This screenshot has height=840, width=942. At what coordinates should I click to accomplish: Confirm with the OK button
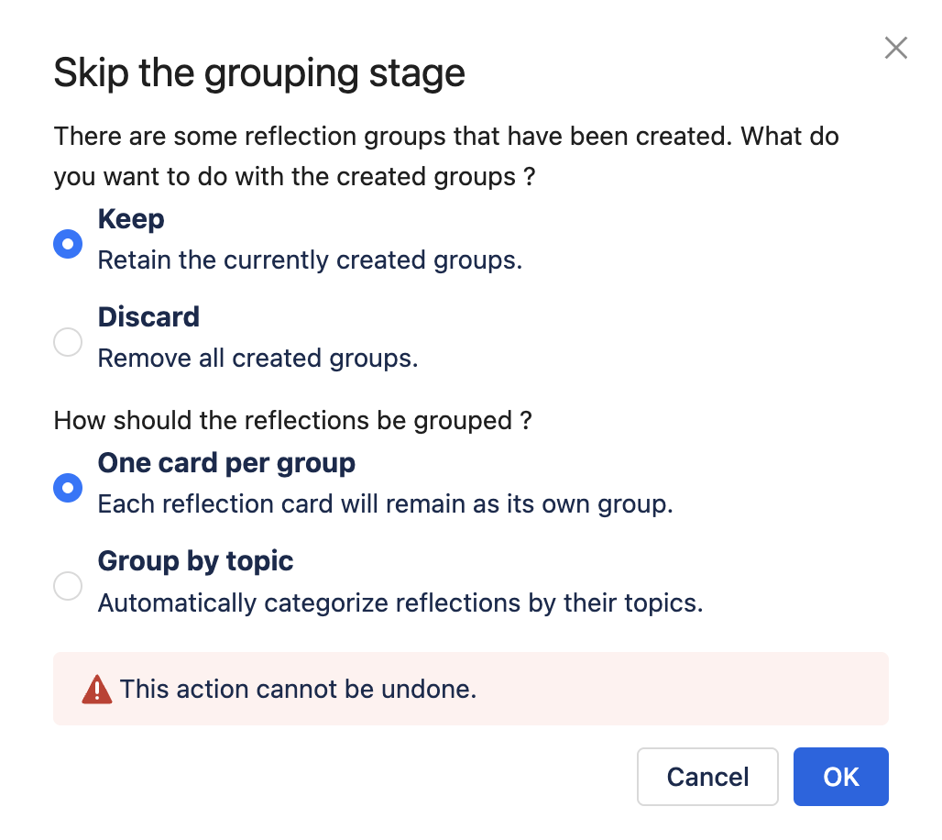click(840, 777)
